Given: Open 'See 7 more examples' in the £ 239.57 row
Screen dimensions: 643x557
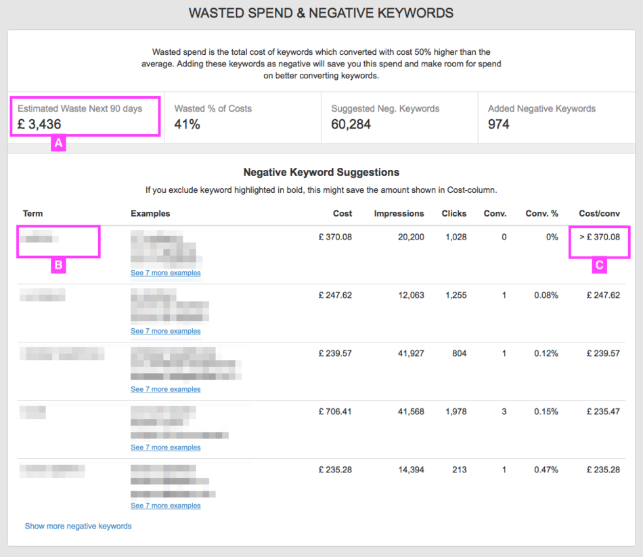Looking at the screenshot, I should (x=165, y=389).
